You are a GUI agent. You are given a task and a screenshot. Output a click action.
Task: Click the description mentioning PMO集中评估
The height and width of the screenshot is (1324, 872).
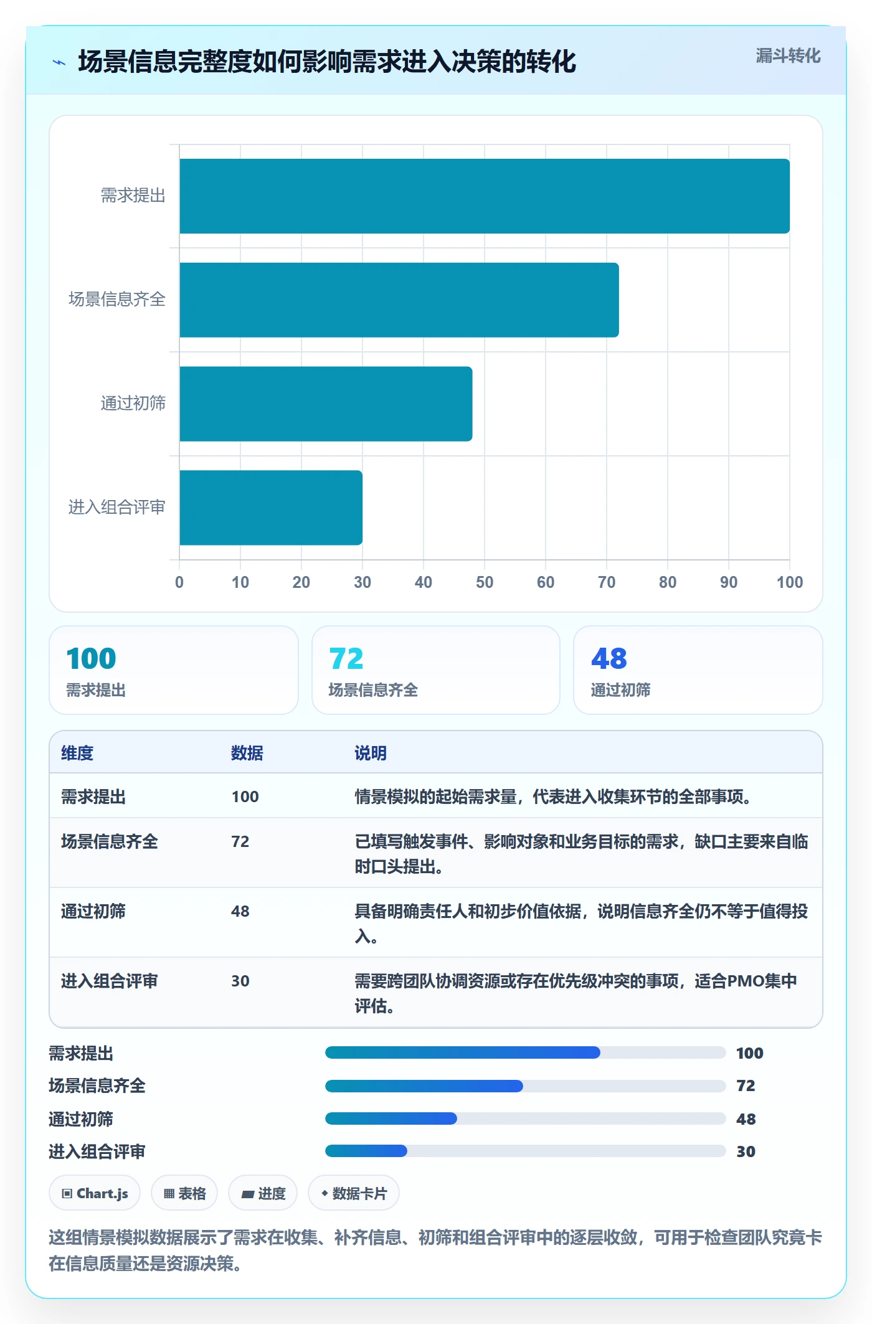pos(576,993)
